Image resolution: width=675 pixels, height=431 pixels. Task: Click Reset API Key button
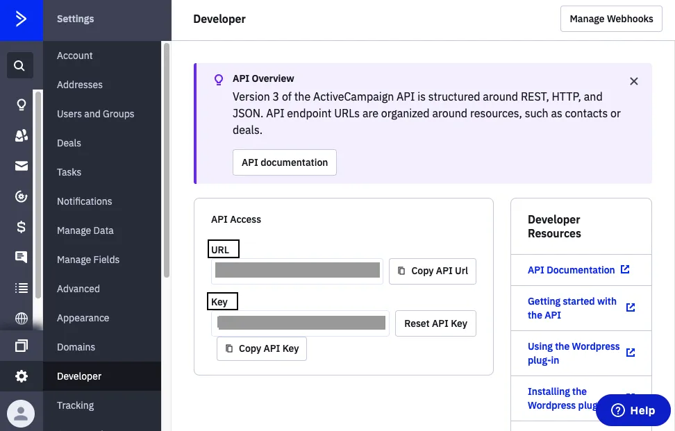pos(435,323)
